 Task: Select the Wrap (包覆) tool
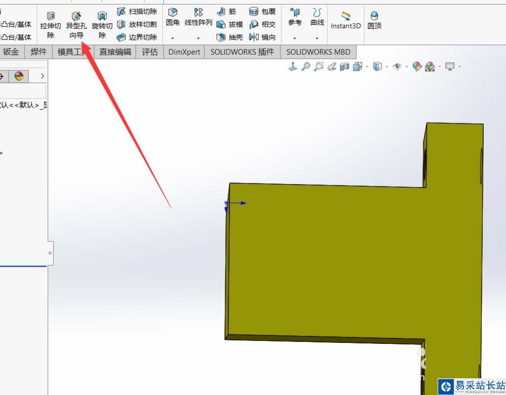pyautogui.click(x=262, y=12)
